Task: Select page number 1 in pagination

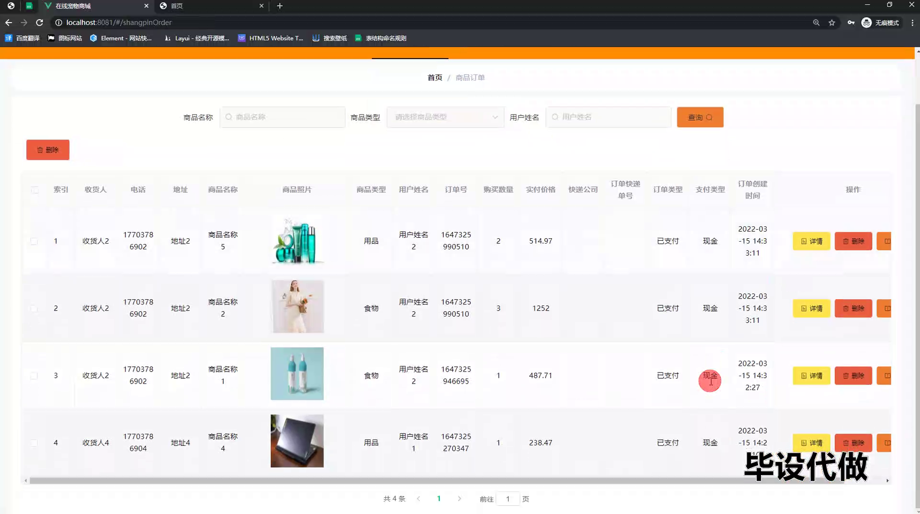Action: point(438,499)
